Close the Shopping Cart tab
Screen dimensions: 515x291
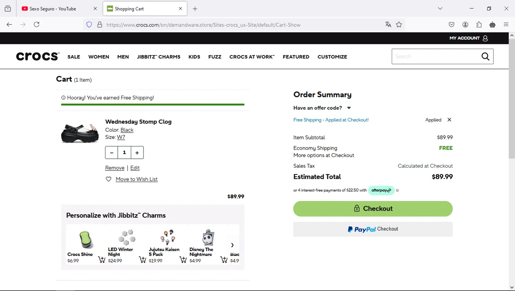pyautogui.click(x=180, y=9)
